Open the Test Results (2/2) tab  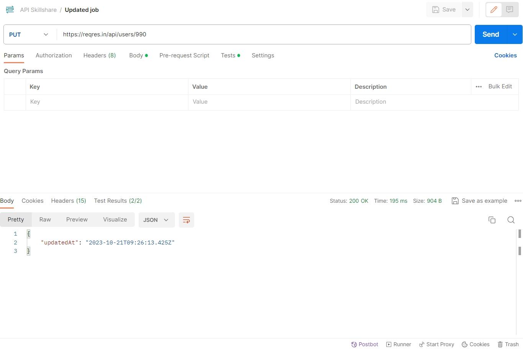[118, 201]
